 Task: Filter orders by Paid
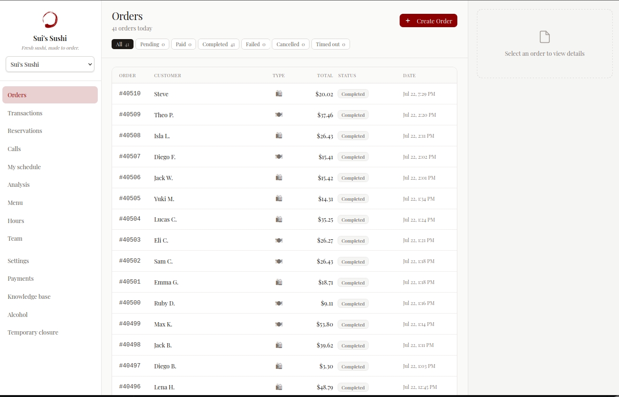pyautogui.click(x=184, y=44)
